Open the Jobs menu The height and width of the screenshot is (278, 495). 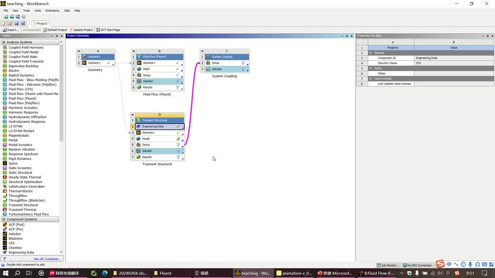pyautogui.click(x=67, y=10)
